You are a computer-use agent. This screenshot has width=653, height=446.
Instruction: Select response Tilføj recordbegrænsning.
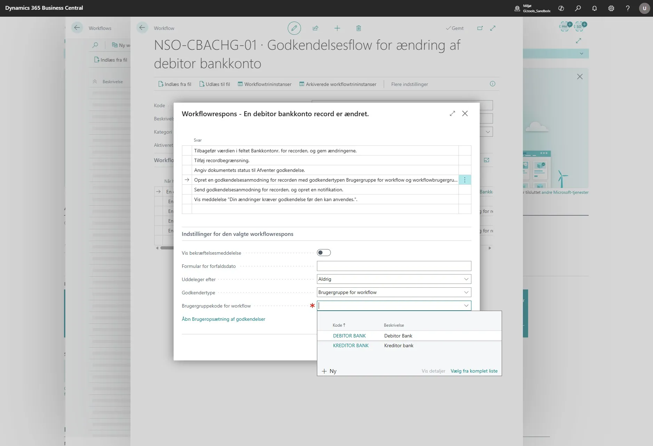pos(325,160)
